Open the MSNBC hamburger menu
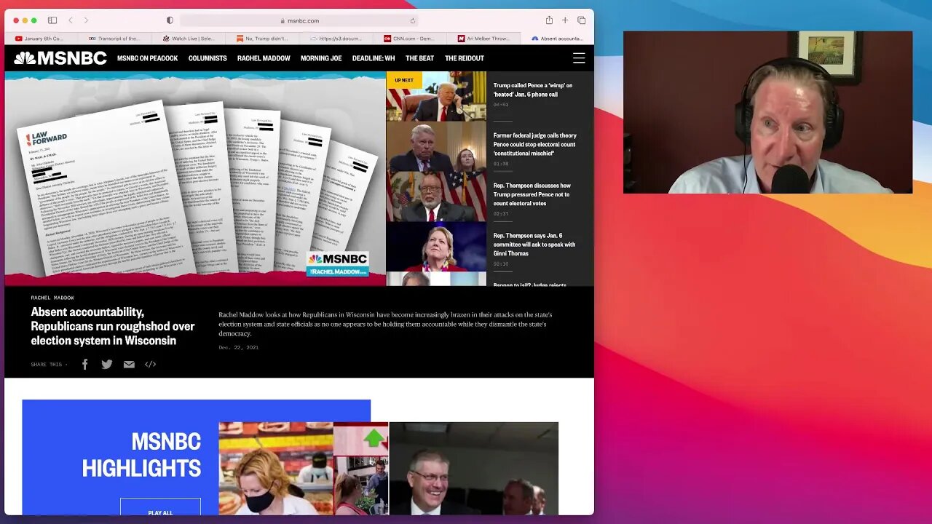The height and width of the screenshot is (524, 932). coord(579,58)
